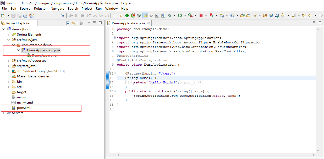Image resolution: width=324 pixels, height=159 pixels.
Task: Click the New file wizard icon
Action: (x=3, y=15)
